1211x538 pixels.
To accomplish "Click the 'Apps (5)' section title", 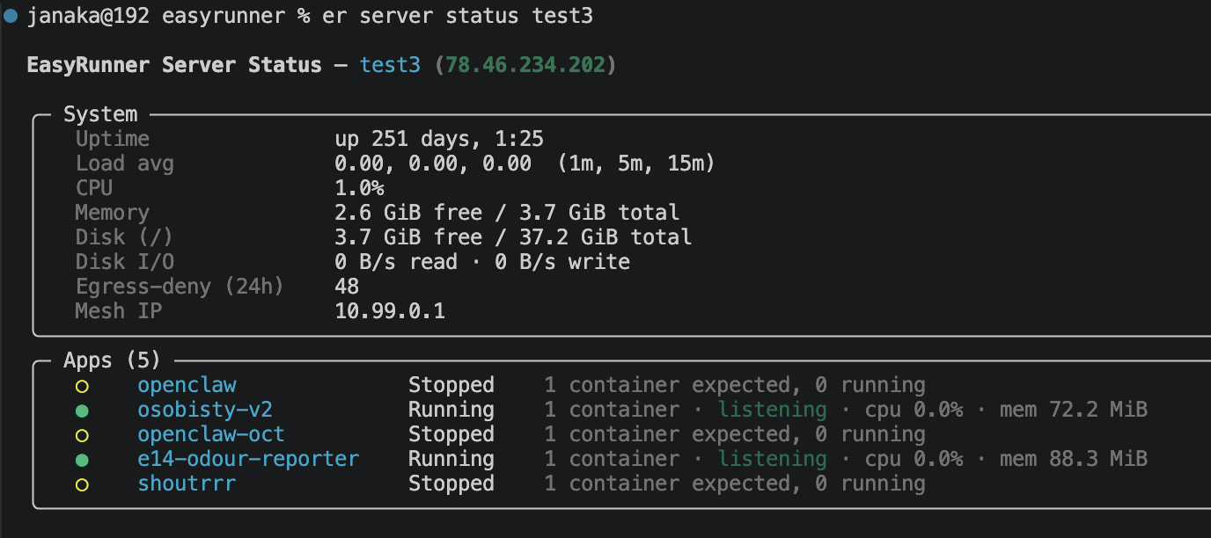I will coord(113,360).
